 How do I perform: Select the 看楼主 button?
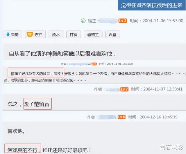click(93, 35)
